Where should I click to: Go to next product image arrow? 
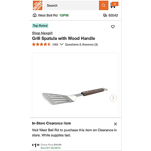pyautogui.click(x=113, y=98)
